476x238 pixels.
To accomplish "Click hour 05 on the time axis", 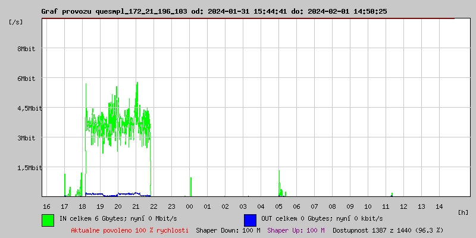I will tap(278, 206).
